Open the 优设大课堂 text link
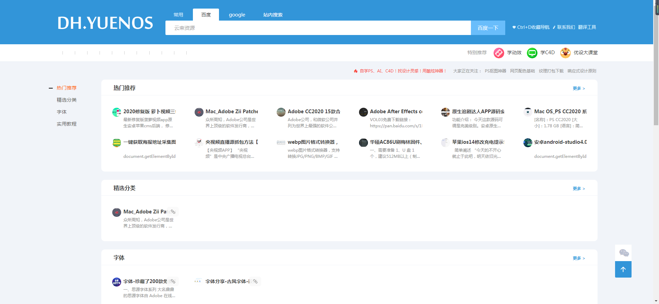659x304 pixels. pos(586,53)
